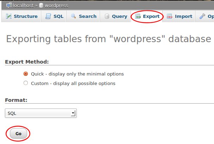Click 'Custom - display all possible options' label

coord(73,83)
